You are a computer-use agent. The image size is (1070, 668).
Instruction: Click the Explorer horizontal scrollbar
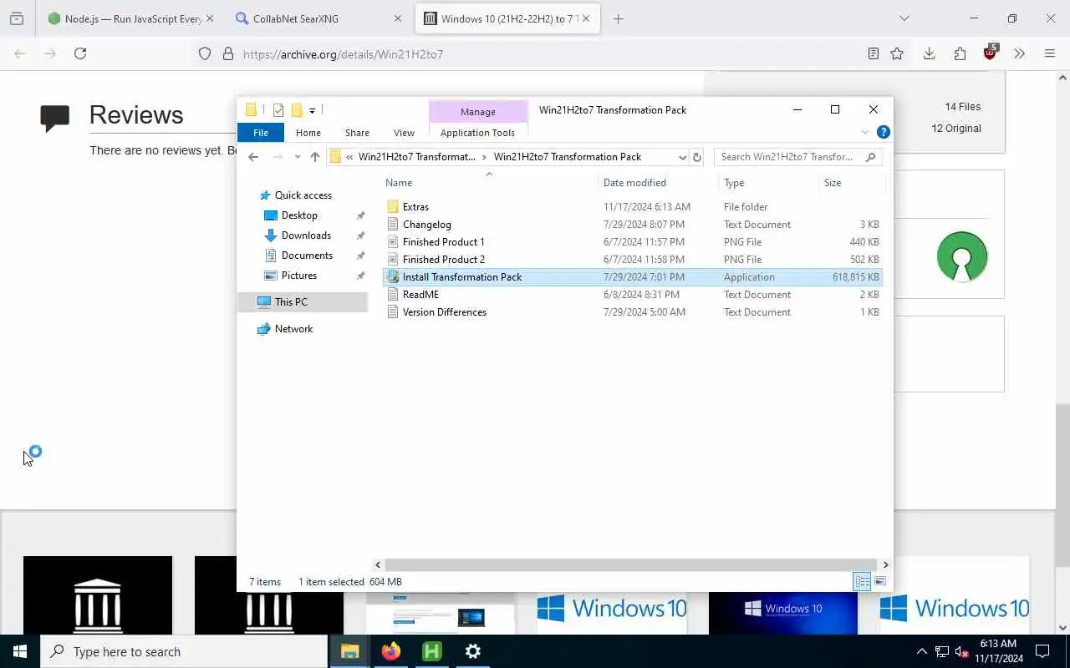pyautogui.click(x=630, y=565)
